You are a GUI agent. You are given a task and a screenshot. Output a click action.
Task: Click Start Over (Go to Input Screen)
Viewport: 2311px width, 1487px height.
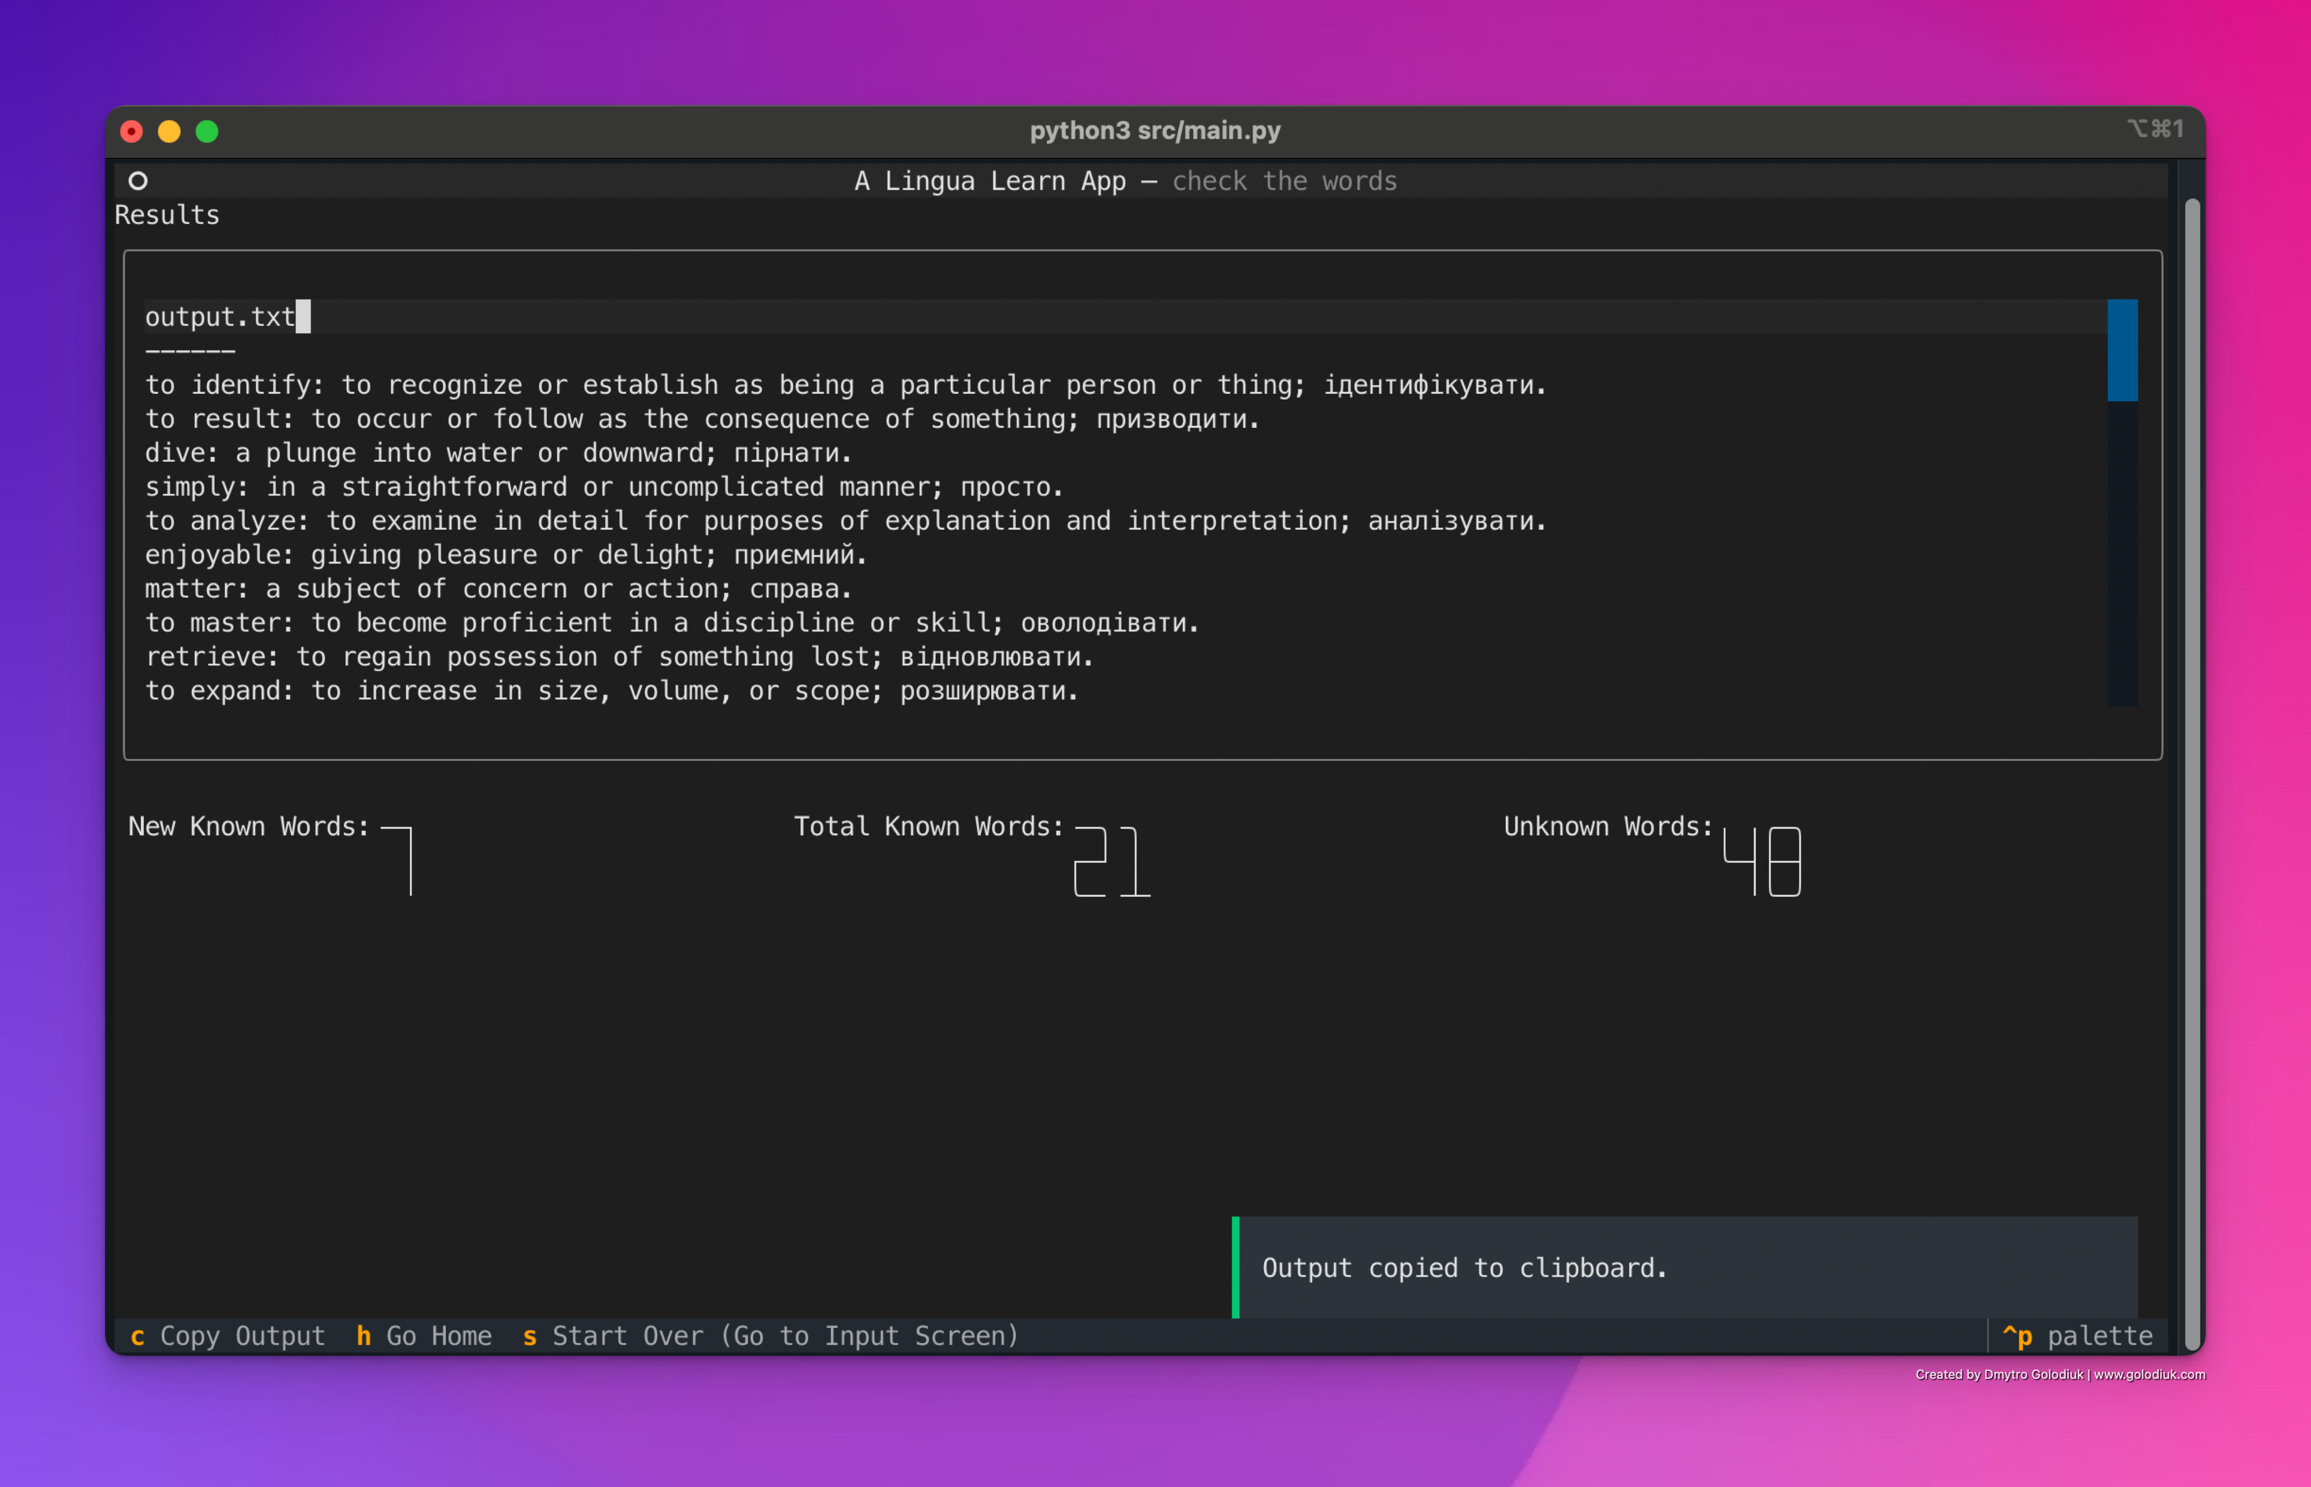(x=771, y=1335)
